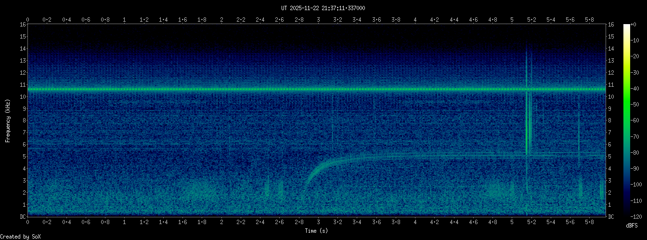The height and width of the screenshot is (240, 647).
Task: Click the dBFS color scale bar
Action: (x=626, y=120)
